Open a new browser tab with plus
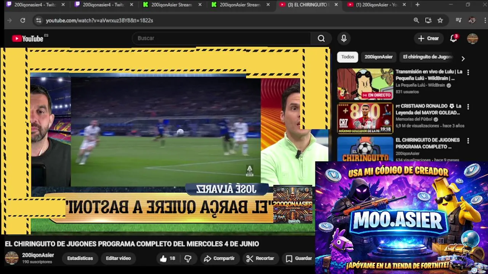 (x=417, y=5)
